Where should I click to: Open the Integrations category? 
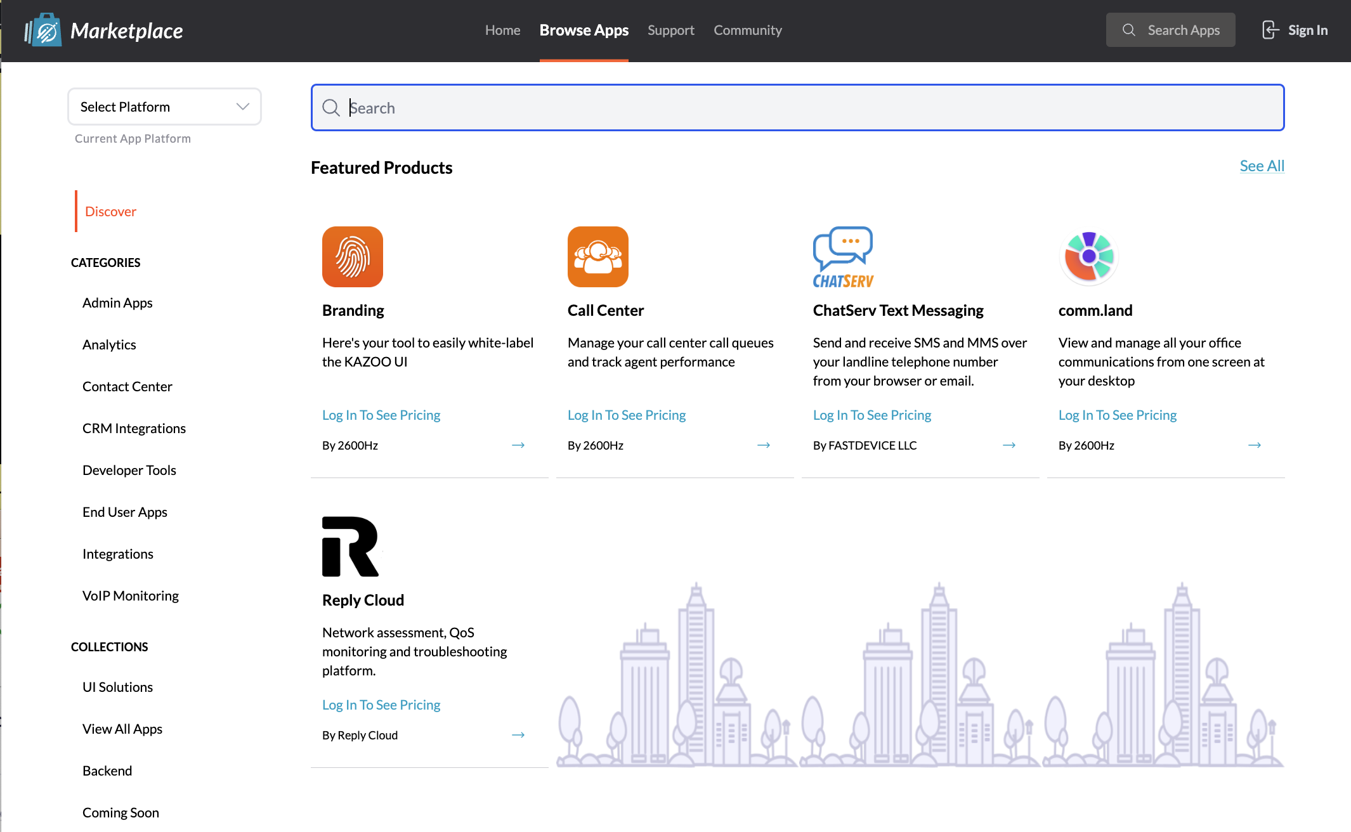click(x=118, y=554)
